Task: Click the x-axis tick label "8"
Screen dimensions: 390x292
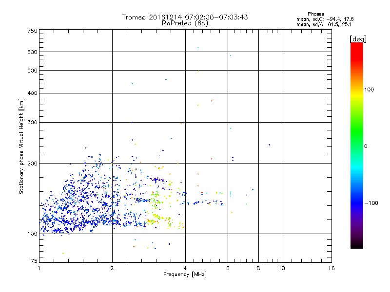Action: click(258, 268)
